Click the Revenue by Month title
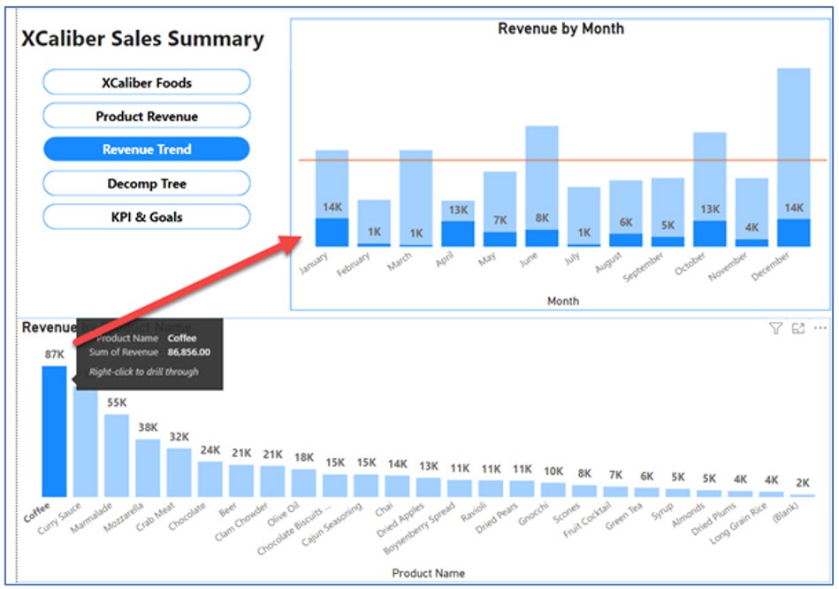The height and width of the screenshot is (589, 839). (x=561, y=28)
